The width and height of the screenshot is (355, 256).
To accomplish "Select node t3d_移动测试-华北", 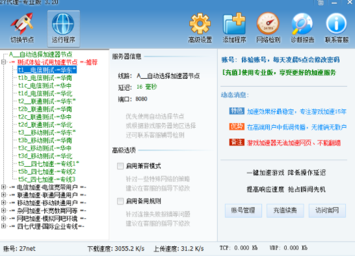I will tap(46, 156).
